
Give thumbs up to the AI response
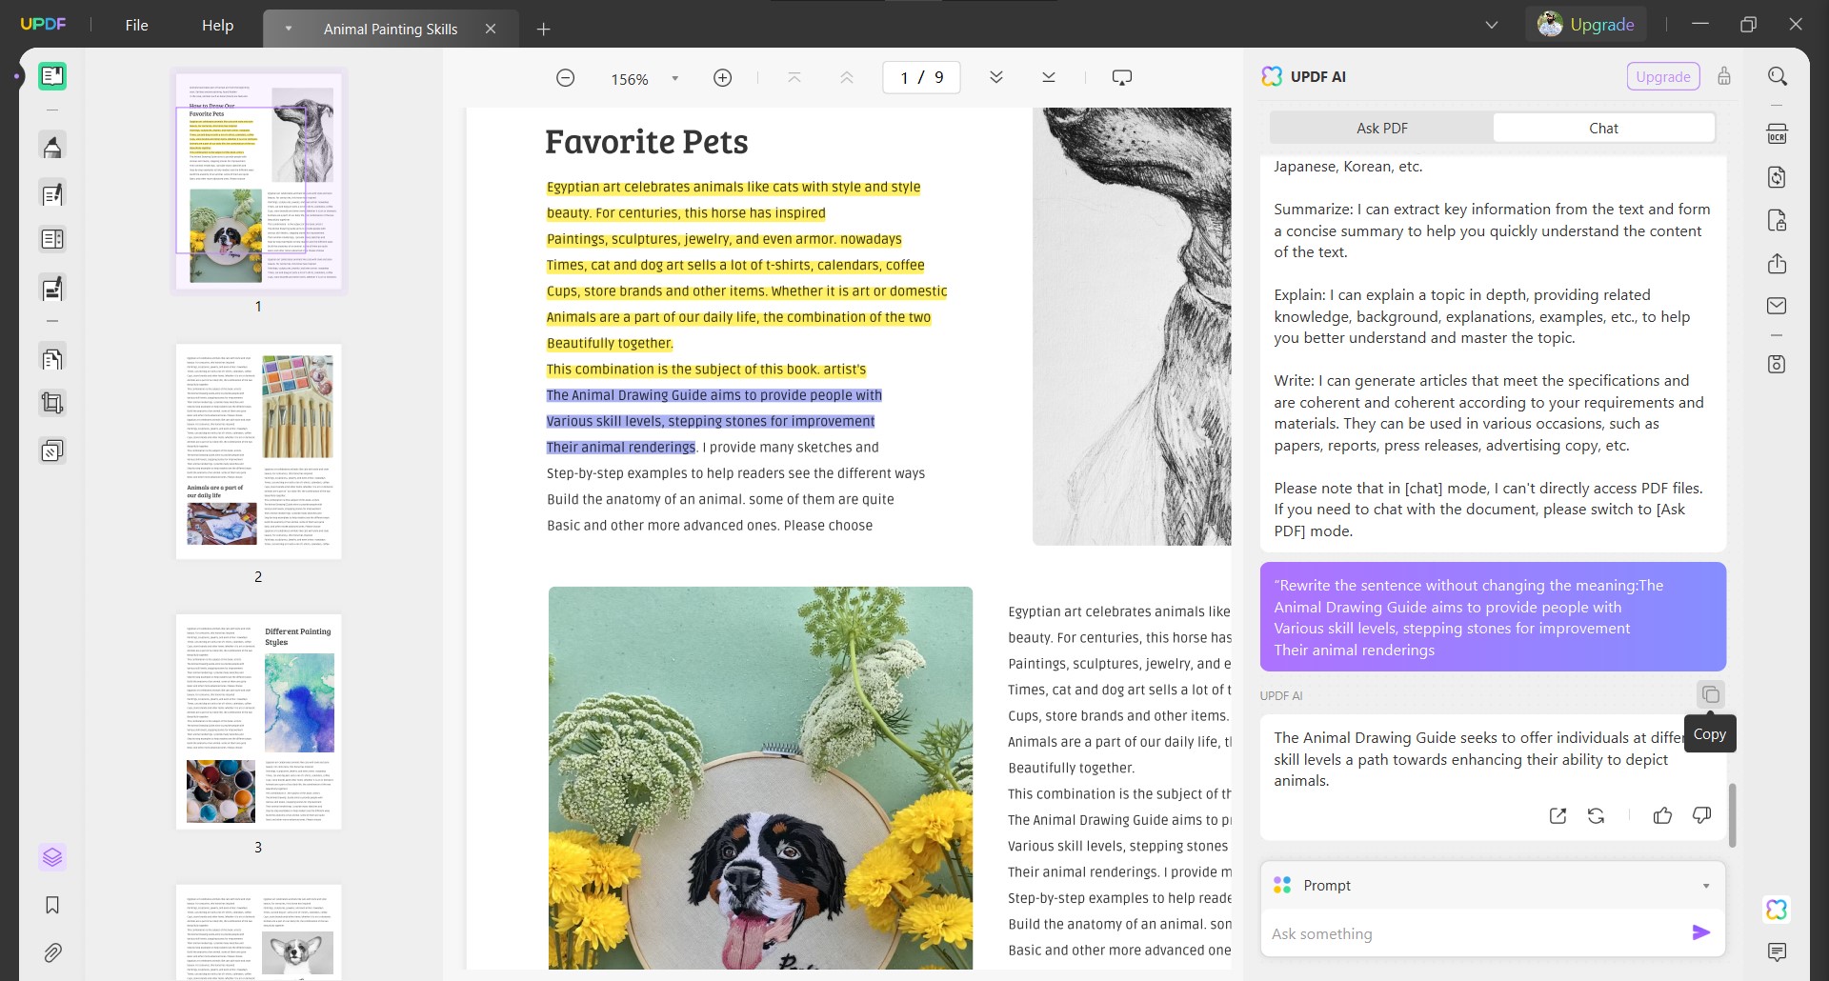(1661, 815)
